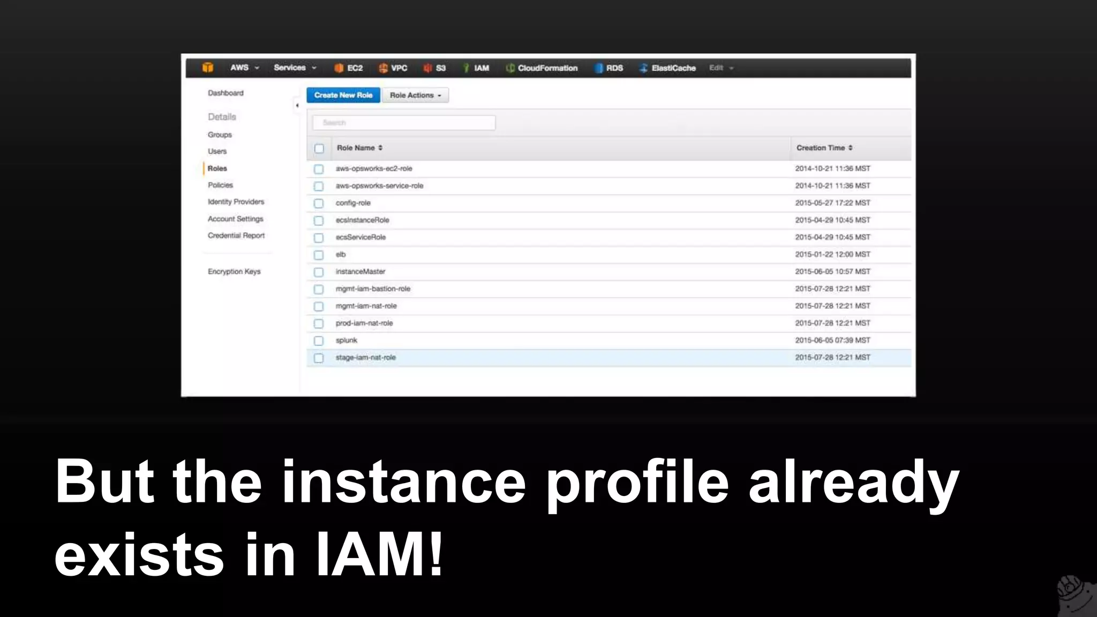Check the instanceMaster checkbox
The width and height of the screenshot is (1097, 617).
pyautogui.click(x=319, y=272)
